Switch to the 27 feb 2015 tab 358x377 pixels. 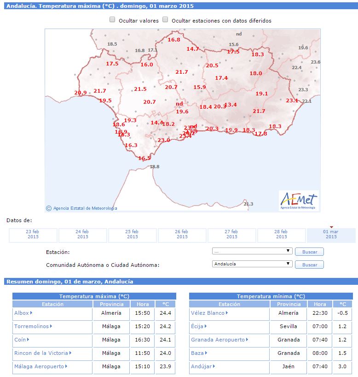232,235
